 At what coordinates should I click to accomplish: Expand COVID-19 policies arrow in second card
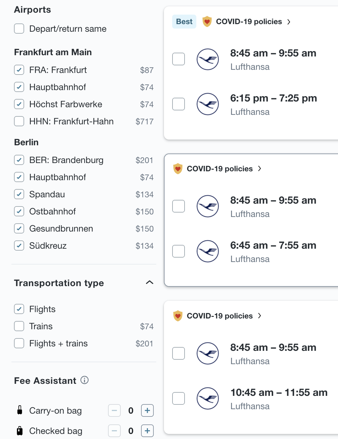[x=260, y=168]
